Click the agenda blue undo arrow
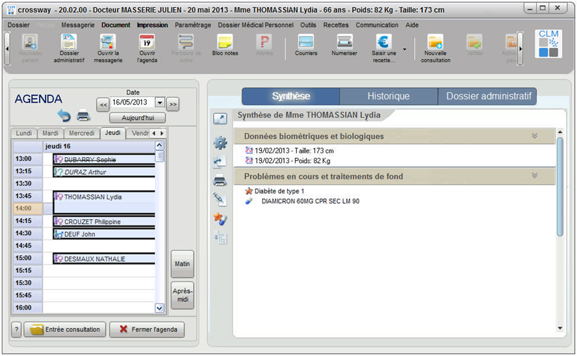The width and height of the screenshot is (577, 356). pos(64,116)
